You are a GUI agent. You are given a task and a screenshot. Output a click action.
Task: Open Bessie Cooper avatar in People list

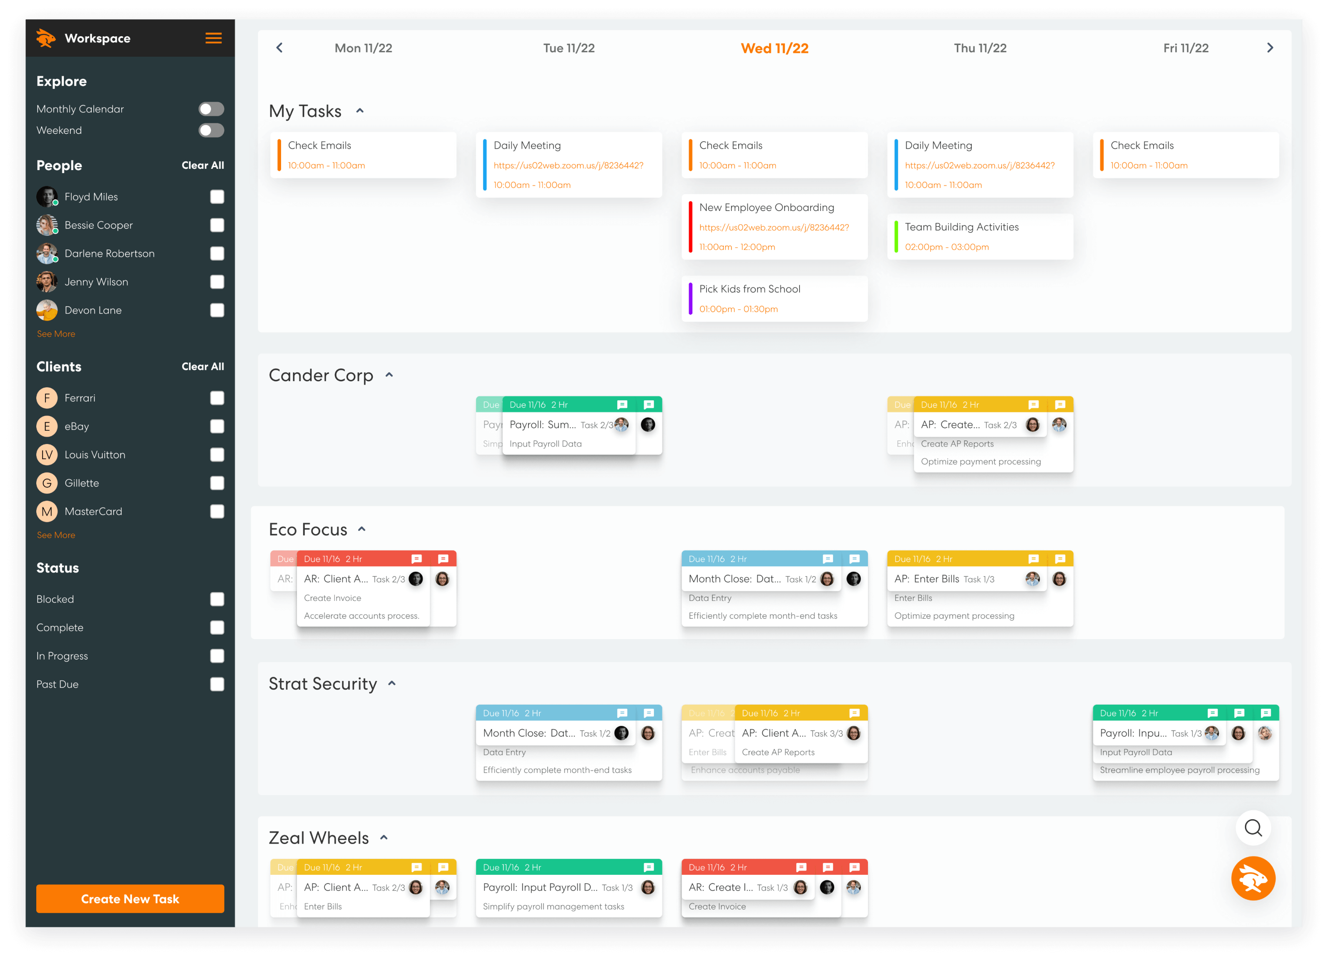click(47, 225)
